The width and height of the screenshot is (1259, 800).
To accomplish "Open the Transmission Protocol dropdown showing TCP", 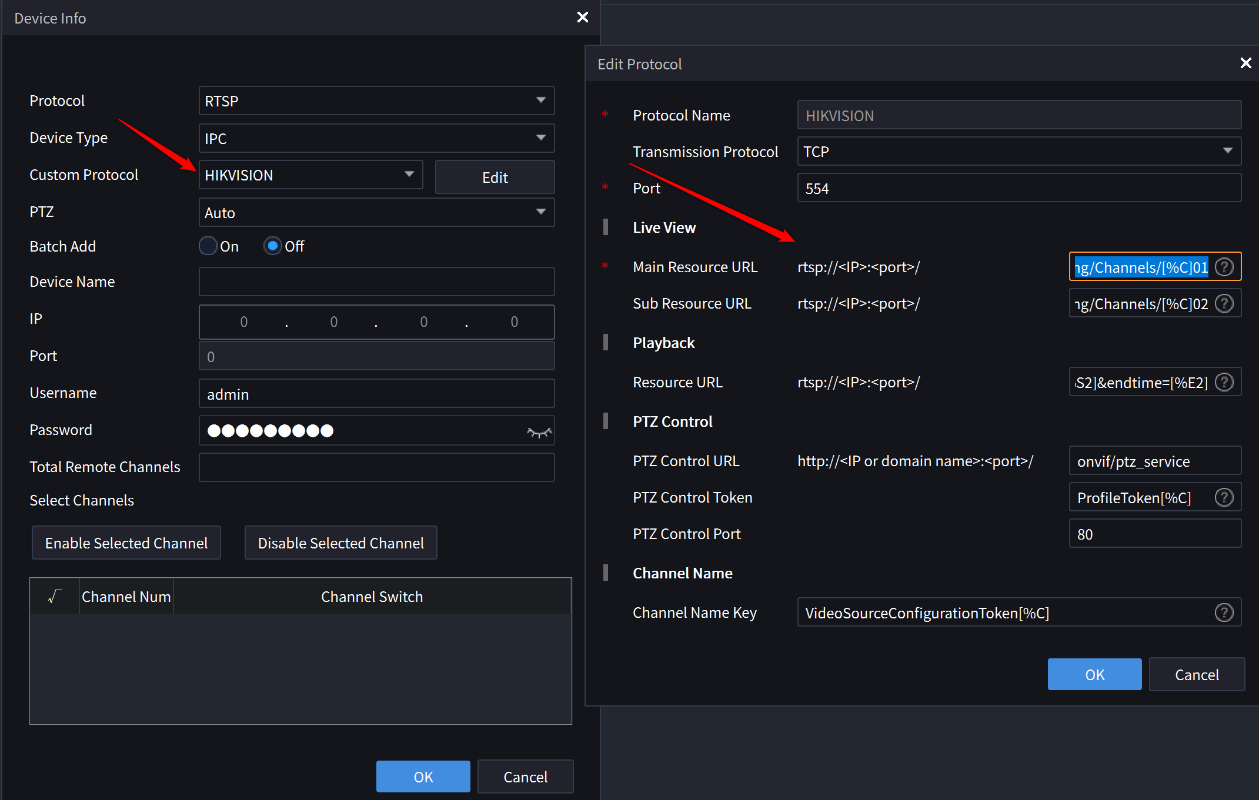I will (1227, 151).
